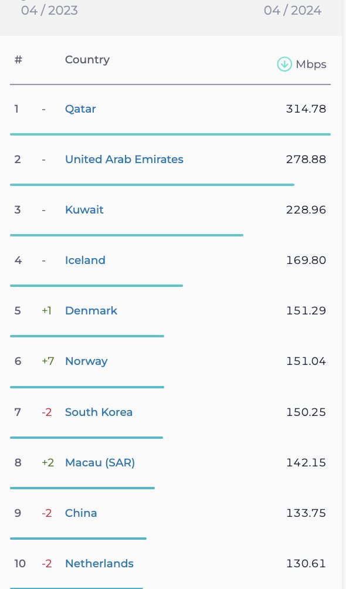Sort rankings by the Mbps column

click(311, 65)
